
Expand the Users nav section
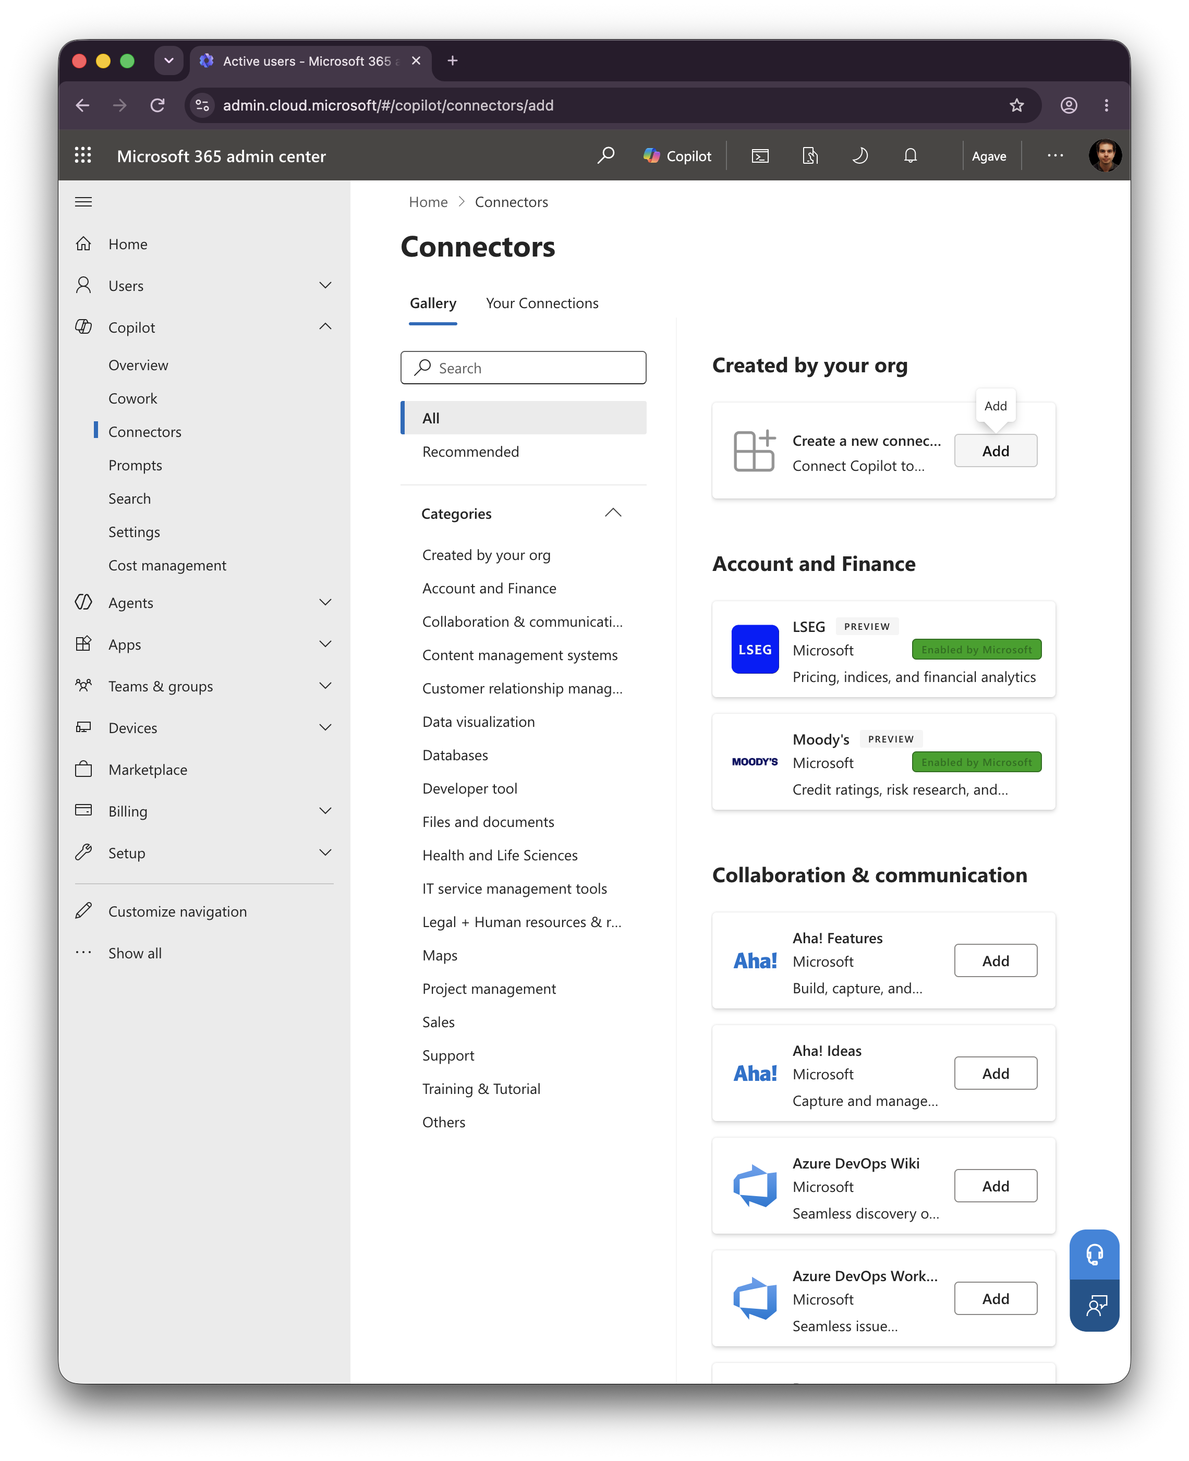(325, 285)
